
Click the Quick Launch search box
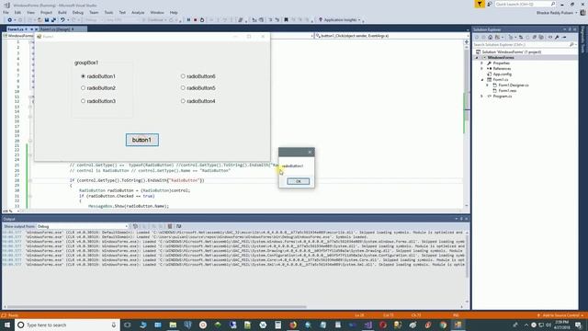pos(525,4)
